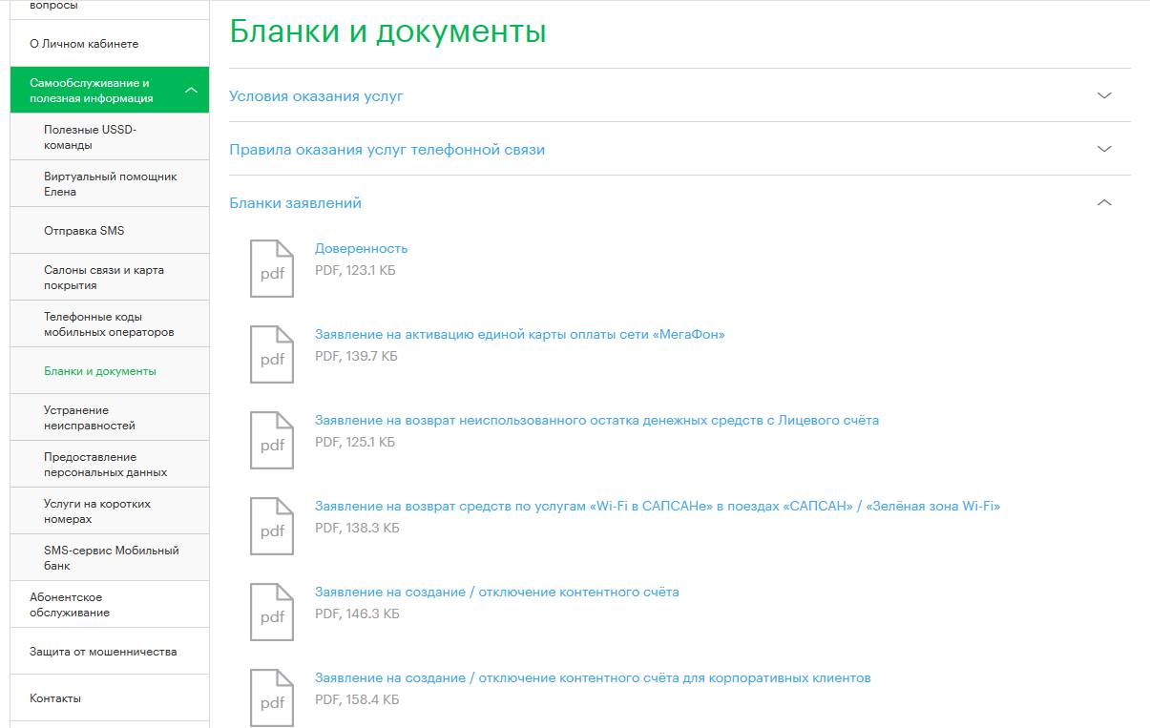The width and height of the screenshot is (1150, 728).
Task: Click PDF icon for корпоративных клиентов form
Action: click(272, 697)
